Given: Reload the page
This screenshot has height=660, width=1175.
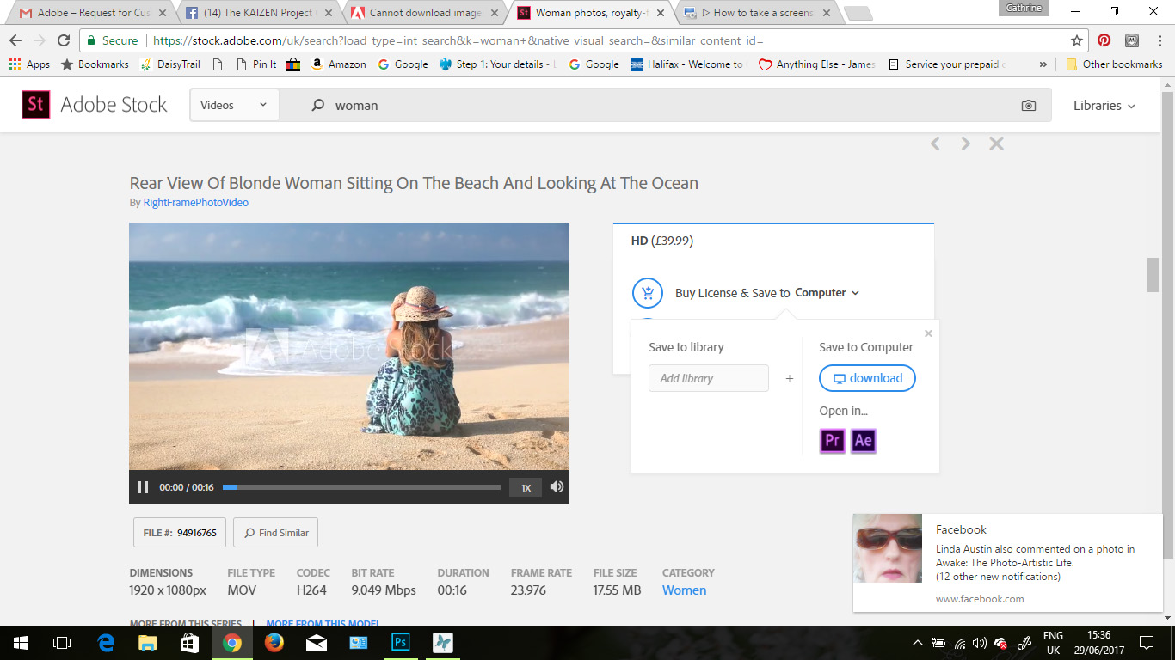Looking at the screenshot, I should [64, 40].
